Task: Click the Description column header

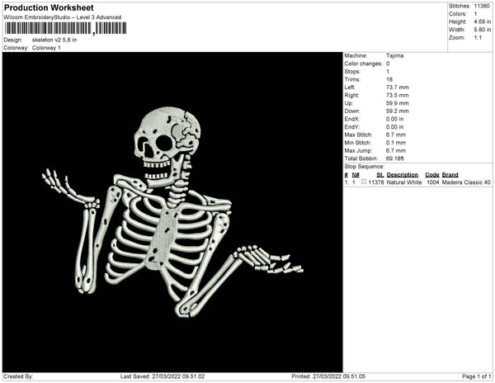Action: tap(403, 175)
